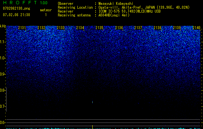The height and width of the screenshot is (129, 203).
Task: Click the 1.0 kHz frequency tick label
Action: point(3,58)
